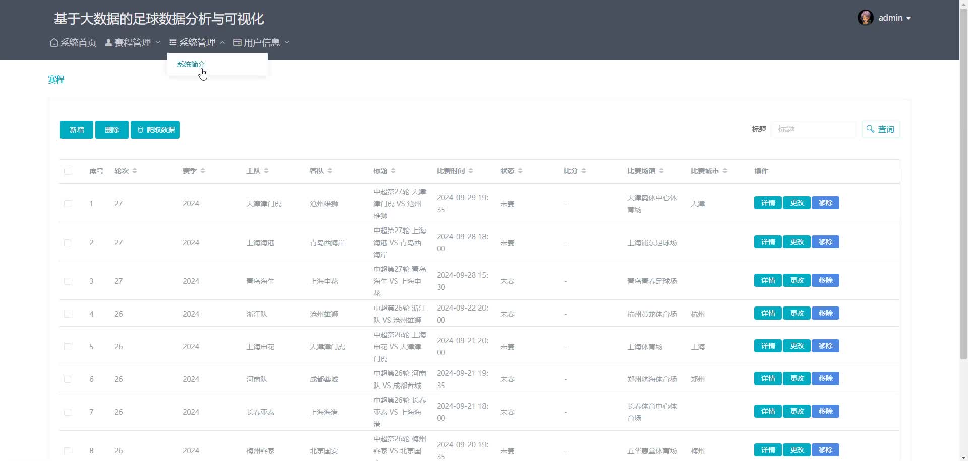Go to 系统首页
Viewport: 968px width, 461px height.
click(x=73, y=42)
